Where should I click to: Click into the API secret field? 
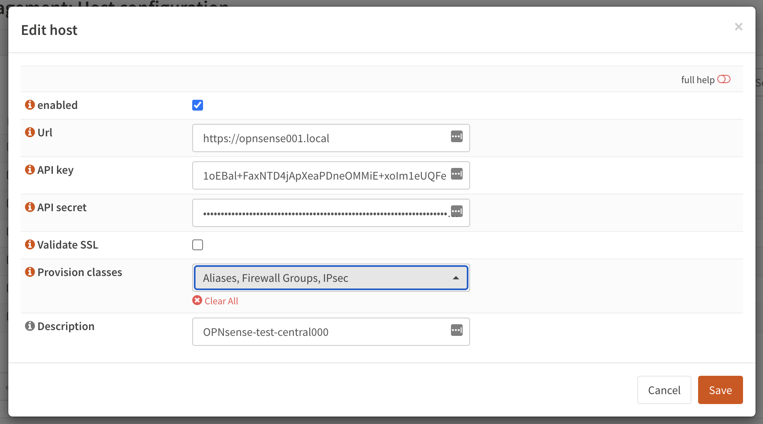[320, 213]
